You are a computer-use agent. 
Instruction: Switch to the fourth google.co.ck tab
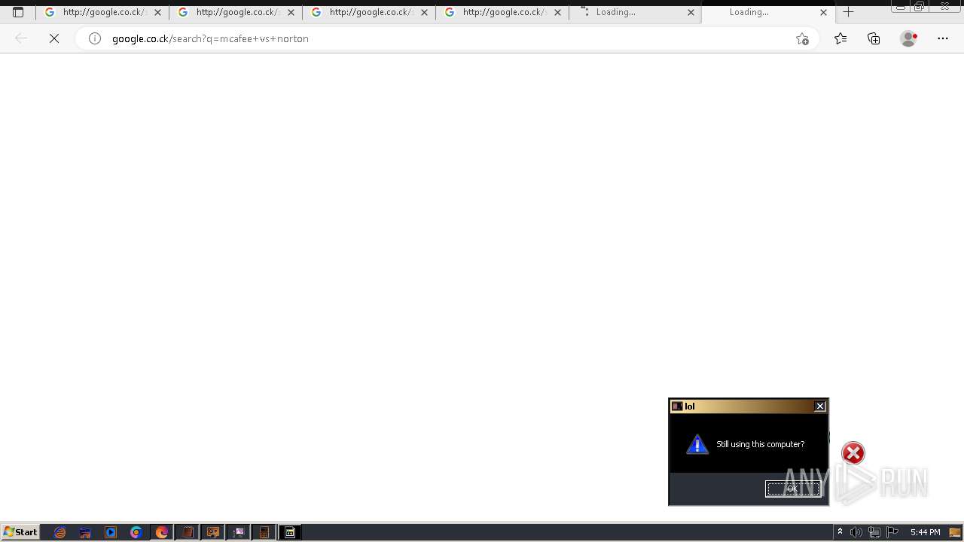pos(502,12)
